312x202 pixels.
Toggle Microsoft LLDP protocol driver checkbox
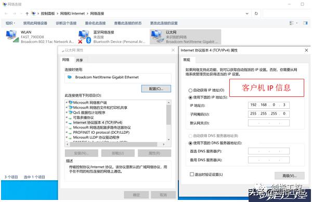(x=67, y=137)
